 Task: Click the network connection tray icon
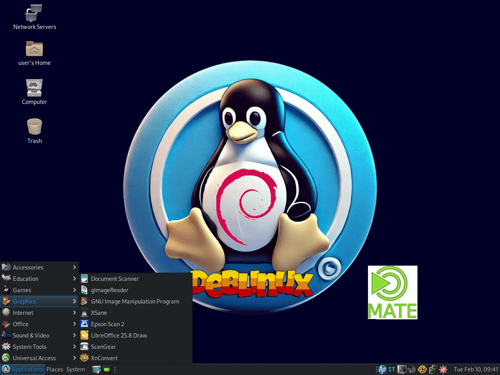tap(433, 370)
